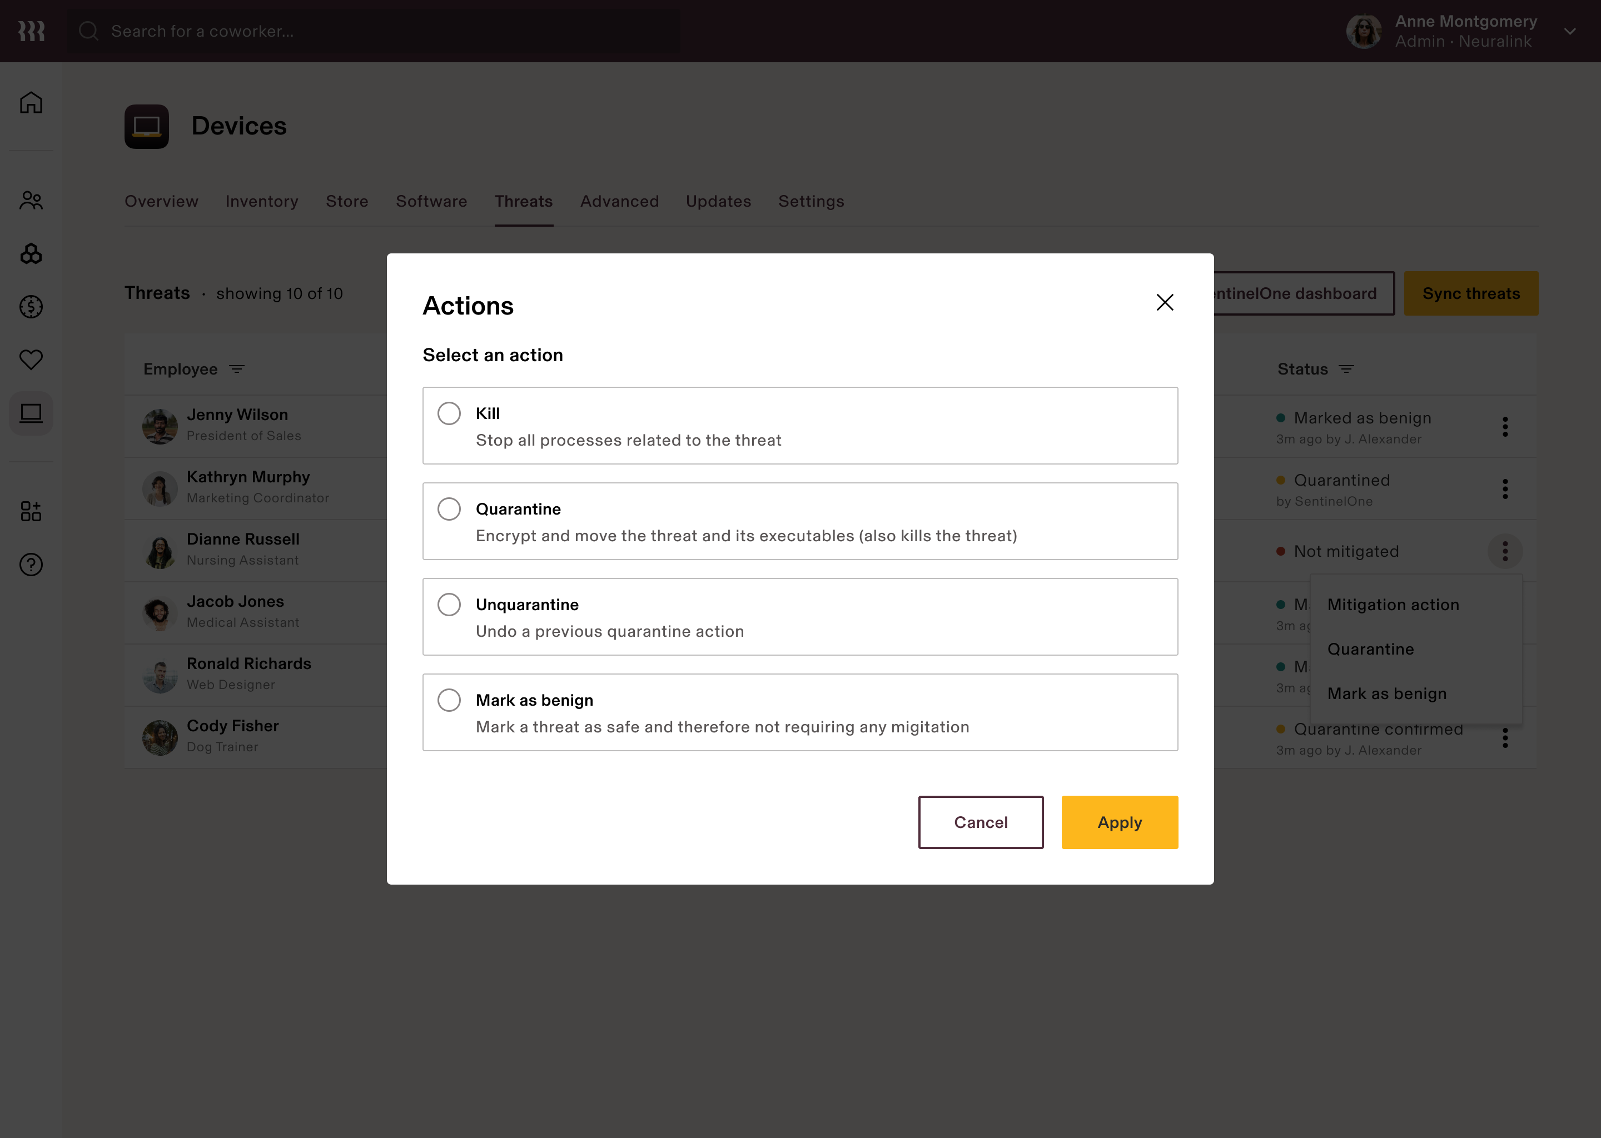The height and width of the screenshot is (1138, 1601).
Task: Open the benefits heart sidebar icon
Action: click(x=31, y=360)
